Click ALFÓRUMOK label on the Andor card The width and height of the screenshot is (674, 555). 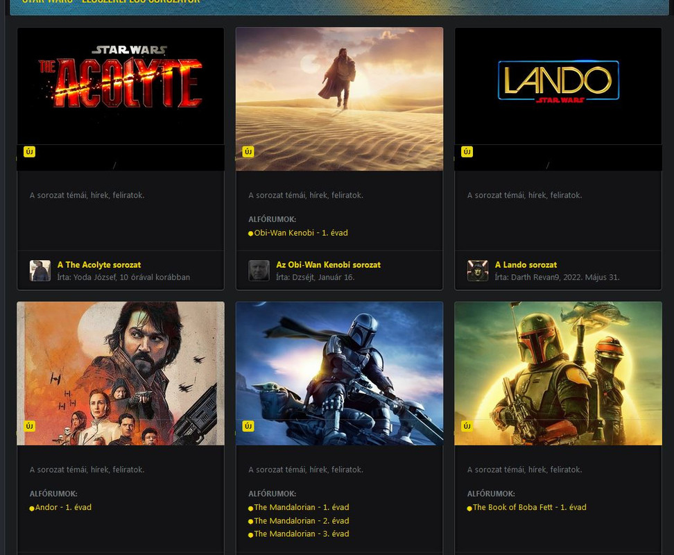click(x=53, y=493)
